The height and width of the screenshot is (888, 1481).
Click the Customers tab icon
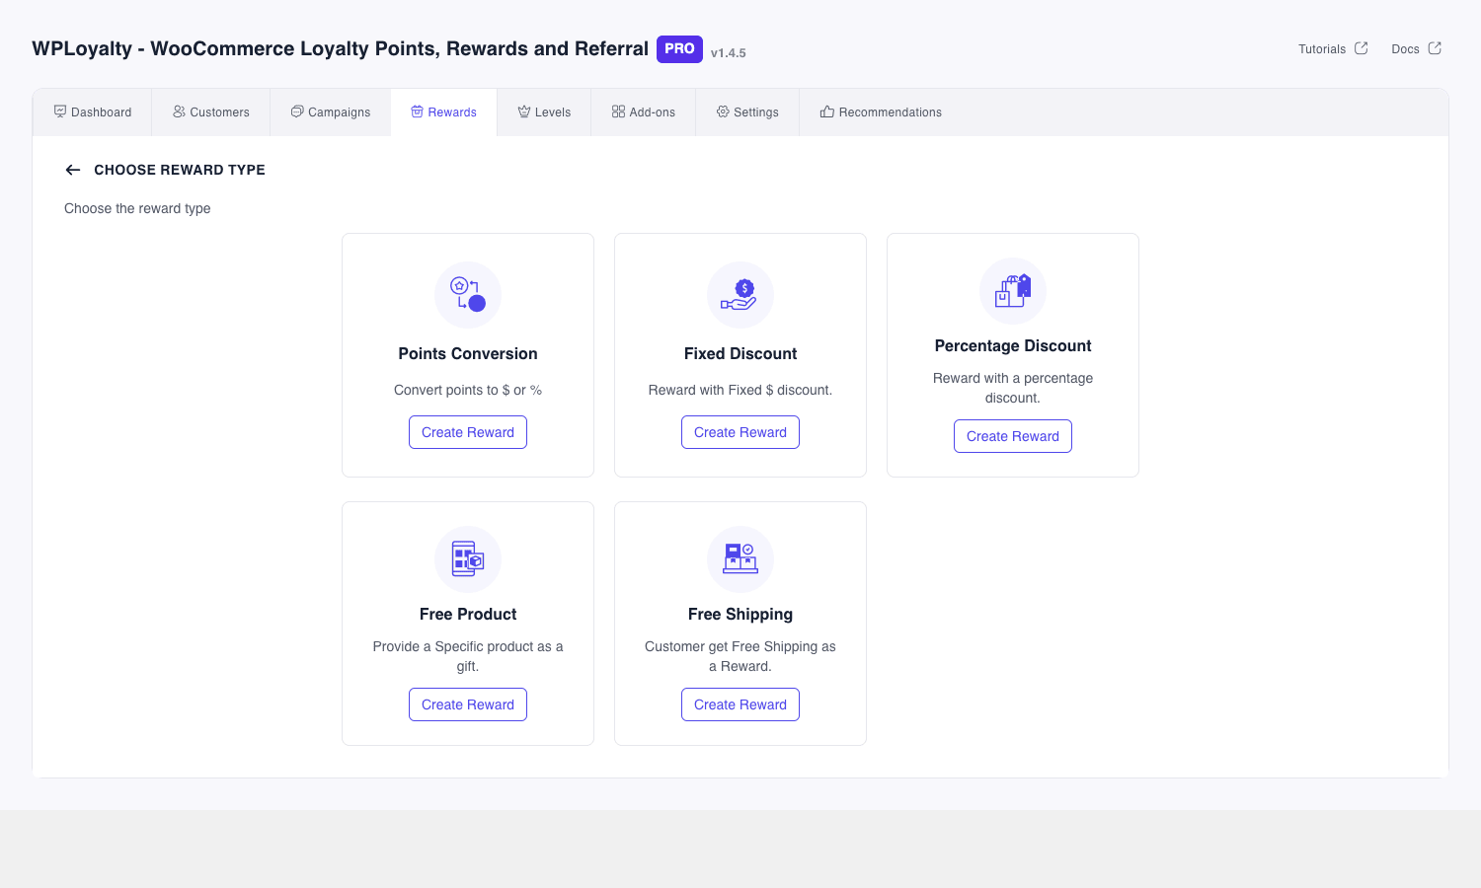click(179, 111)
